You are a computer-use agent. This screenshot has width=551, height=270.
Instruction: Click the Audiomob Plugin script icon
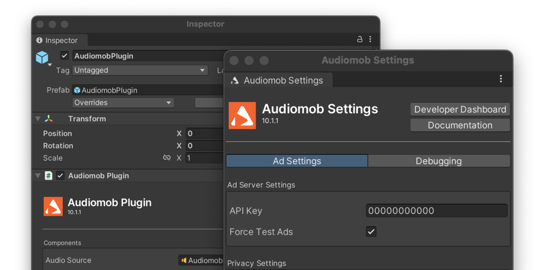pos(49,176)
